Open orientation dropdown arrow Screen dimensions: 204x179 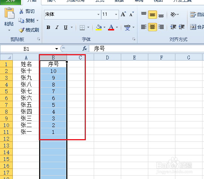pyautogui.click(x=178, y=15)
